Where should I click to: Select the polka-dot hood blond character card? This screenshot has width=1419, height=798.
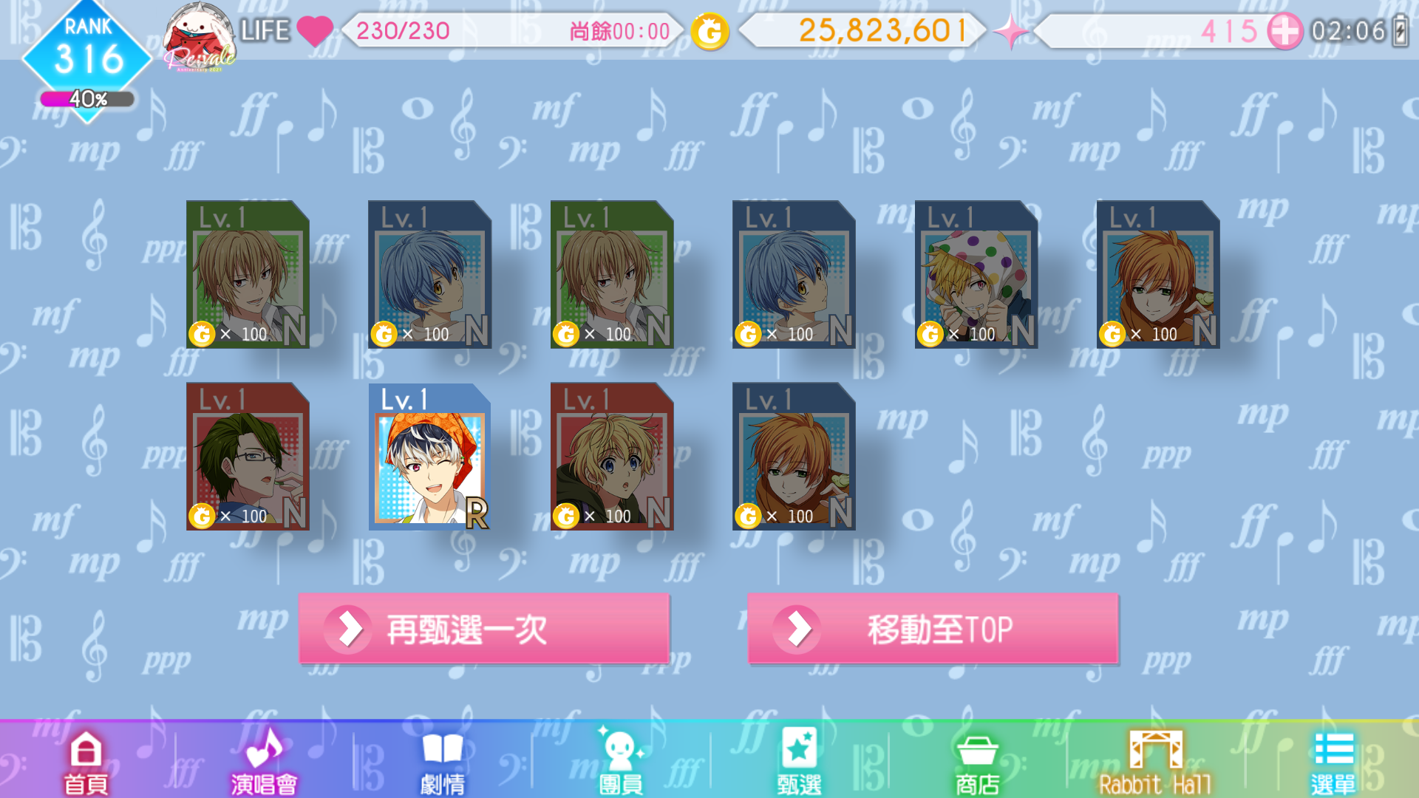pos(976,275)
